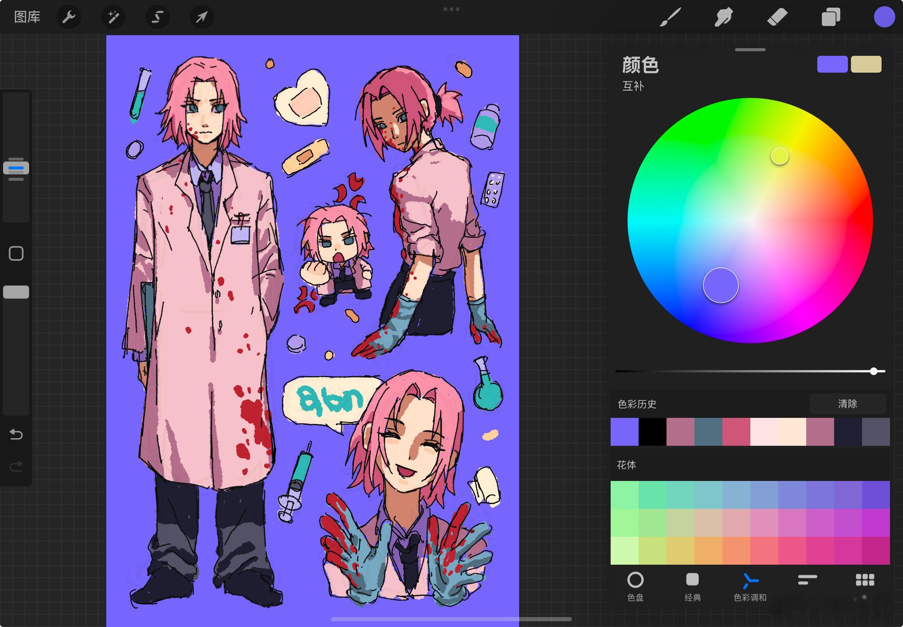Switch to the palettes grid tab
The width and height of the screenshot is (903, 627).
865,580
